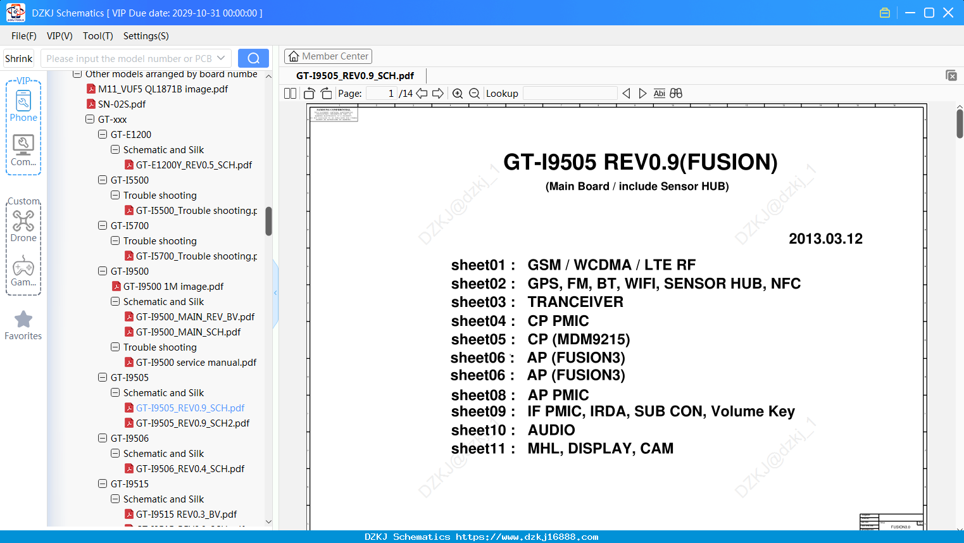Find previous lookup result
The height and width of the screenshot is (543, 964).
[626, 94]
